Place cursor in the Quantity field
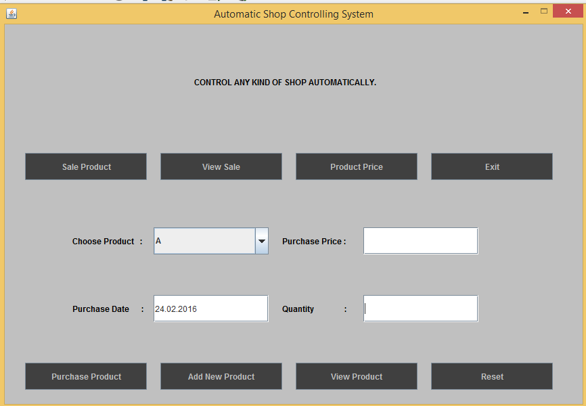586x406 pixels. (x=420, y=308)
